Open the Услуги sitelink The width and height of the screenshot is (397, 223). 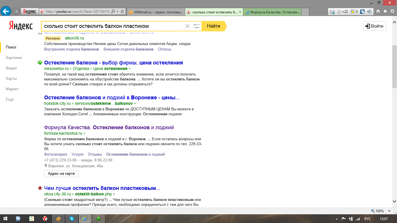(x=78, y=154)
